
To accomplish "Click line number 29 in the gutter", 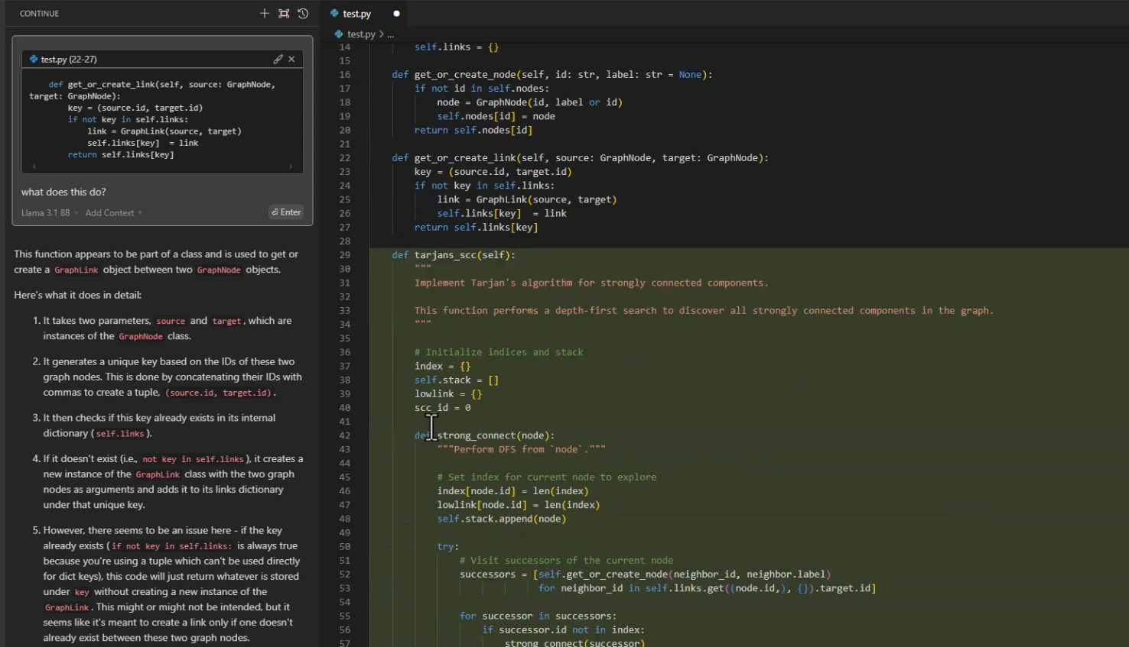I will coord(344,255).
